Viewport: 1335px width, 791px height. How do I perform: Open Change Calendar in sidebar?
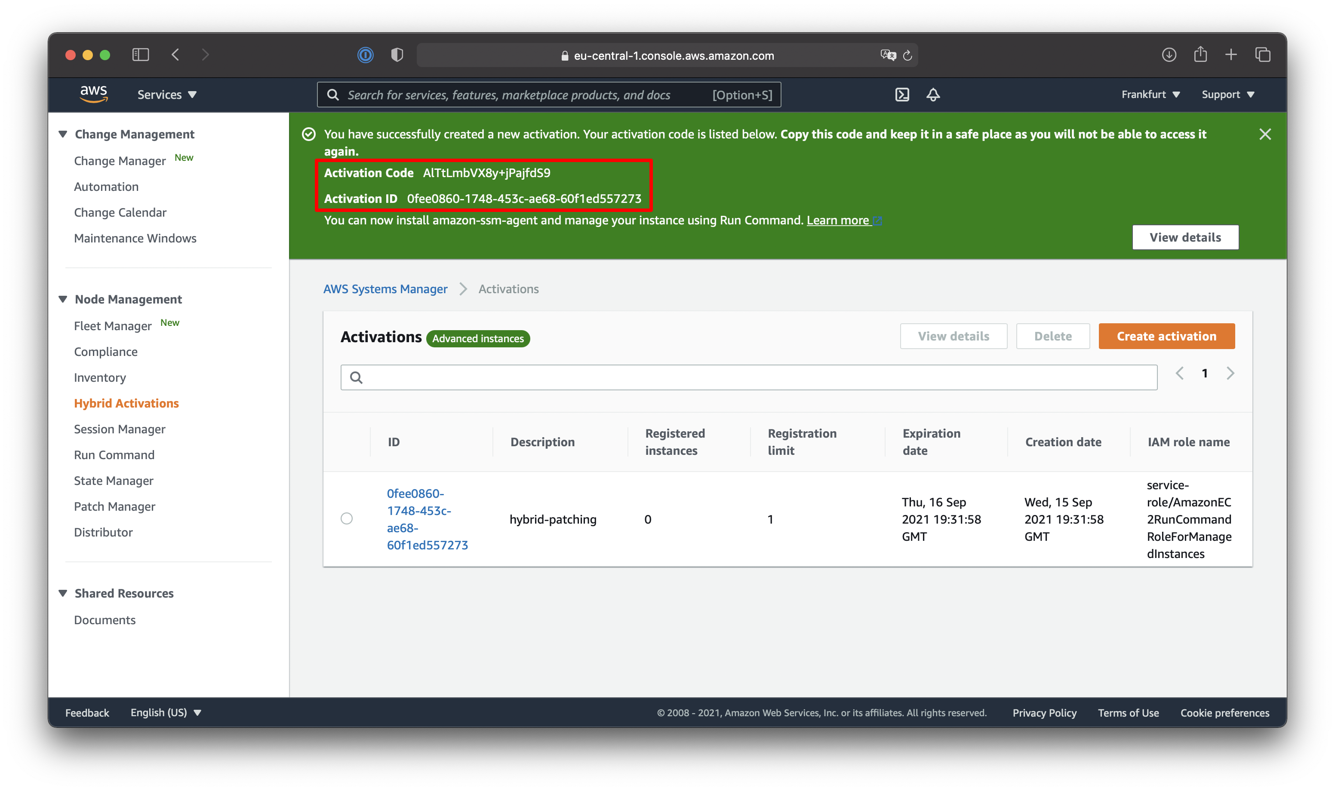click(x=120, y=212)
